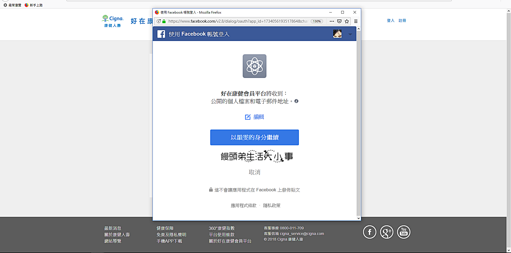Screen dimensions: 511x253
Task: Click the Cigna 康健人壽 logo on main page
Action: tap(113, 21)
